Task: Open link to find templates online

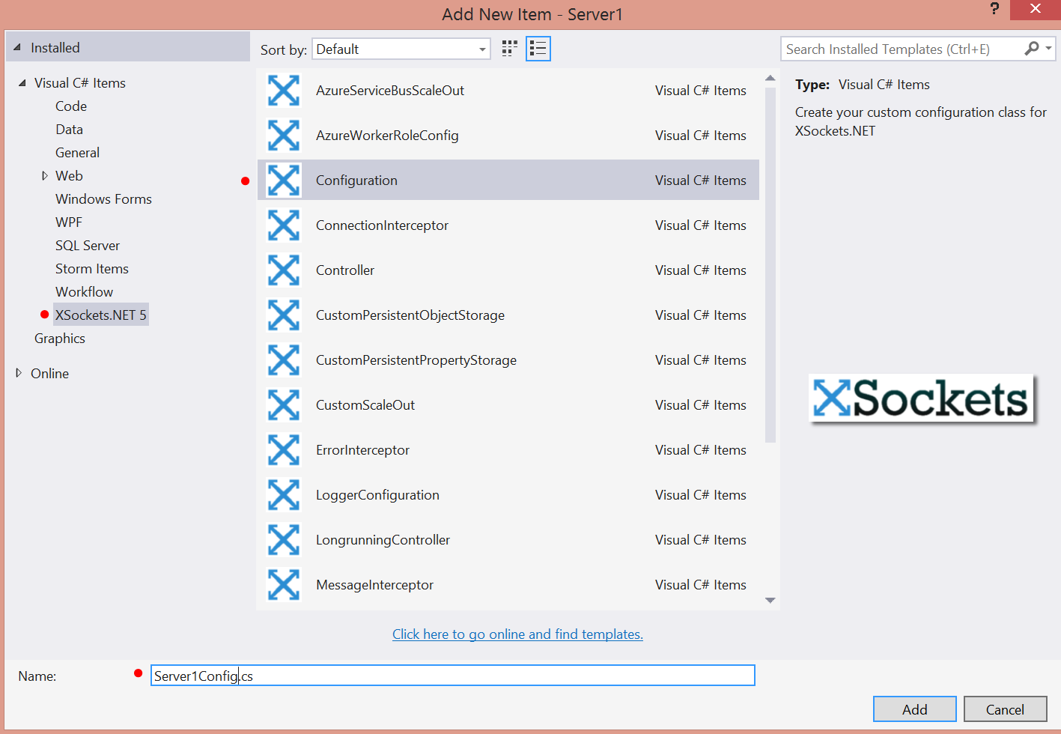Action: (x=517, y=634)
